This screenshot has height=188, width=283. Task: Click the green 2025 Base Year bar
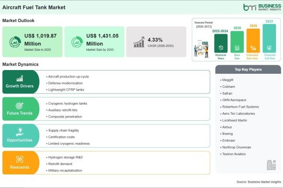237,42
